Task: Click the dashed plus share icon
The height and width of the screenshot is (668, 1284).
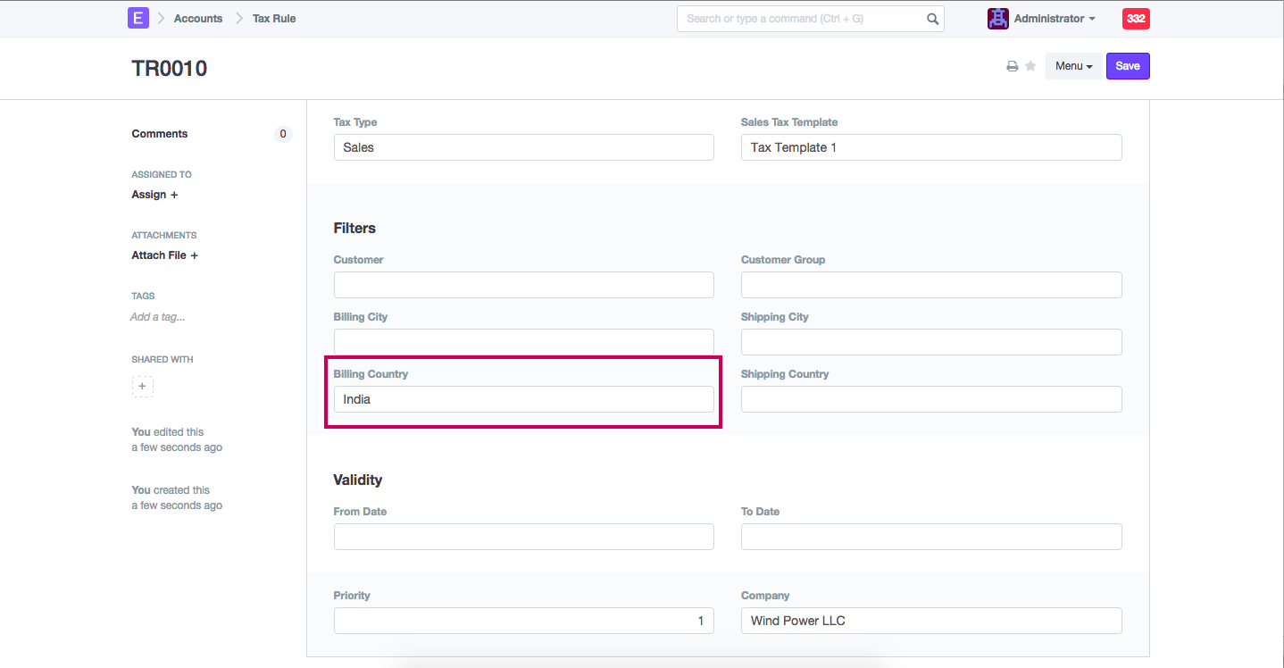Action: pyautogui.click(x=143, y=387)
